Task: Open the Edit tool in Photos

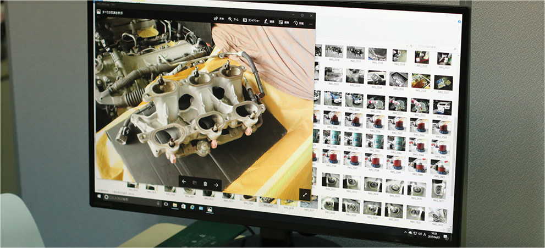Action: coord(284,22)
